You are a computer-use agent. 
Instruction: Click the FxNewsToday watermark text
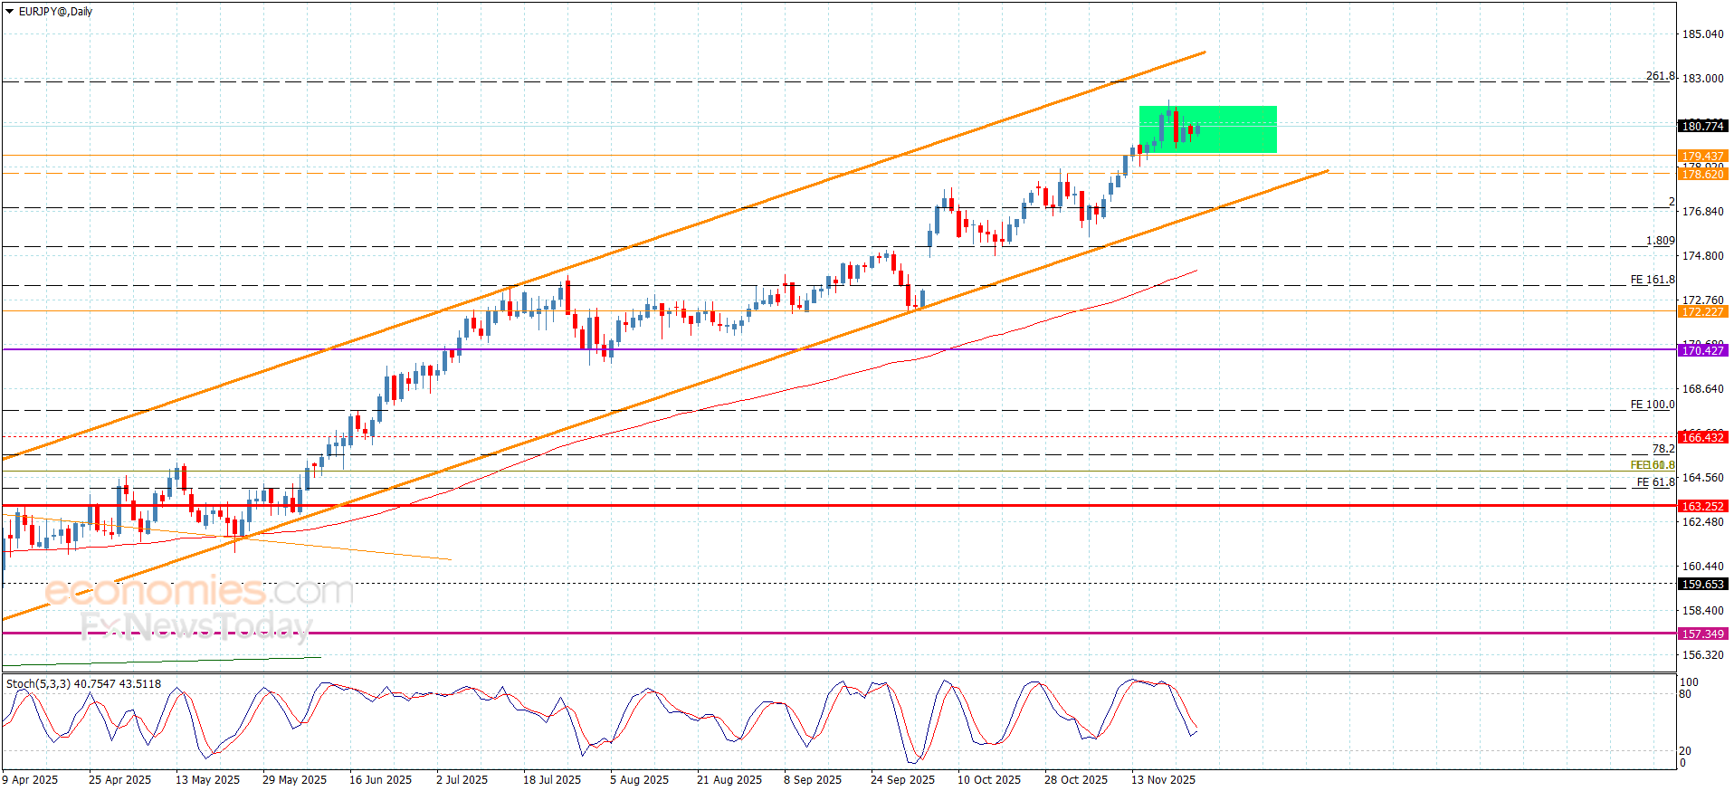tap(195, 625)
